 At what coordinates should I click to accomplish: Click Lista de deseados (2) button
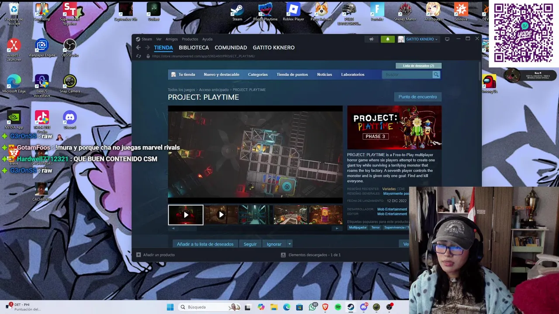pyautogui.click(x=418, y=66)
